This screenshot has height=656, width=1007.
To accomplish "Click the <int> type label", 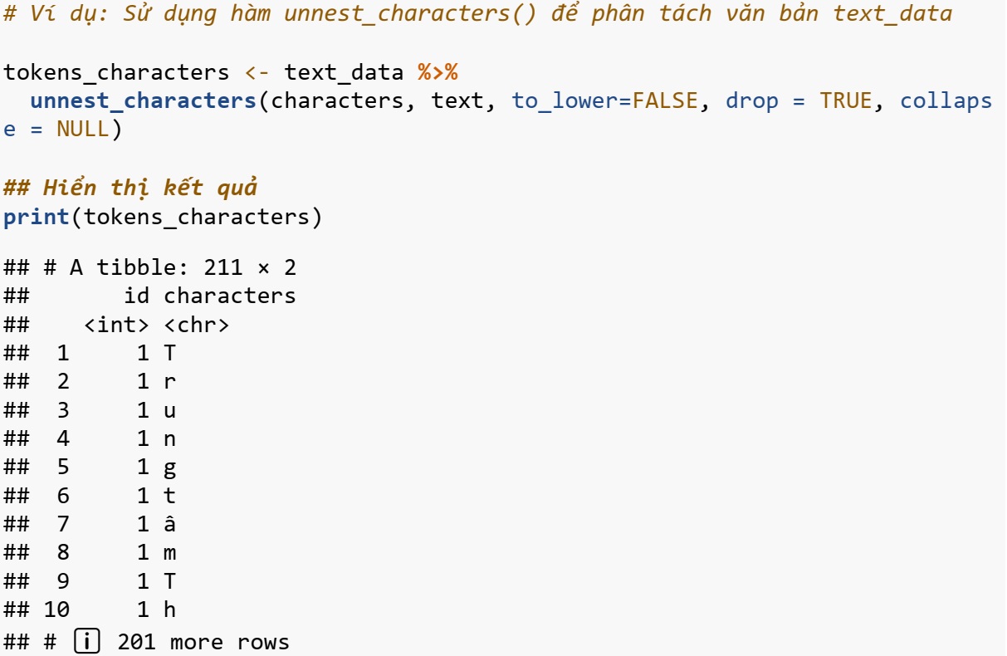I will click(116, 326).
